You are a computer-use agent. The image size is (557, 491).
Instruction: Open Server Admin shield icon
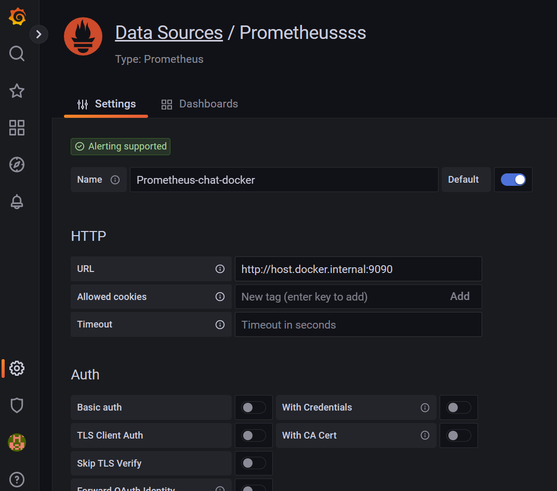pos(17,405)
